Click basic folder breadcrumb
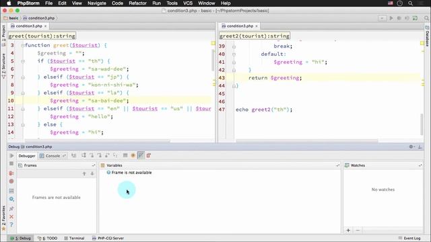The width and height of the screenshot is (431, 242). (11, 18)
